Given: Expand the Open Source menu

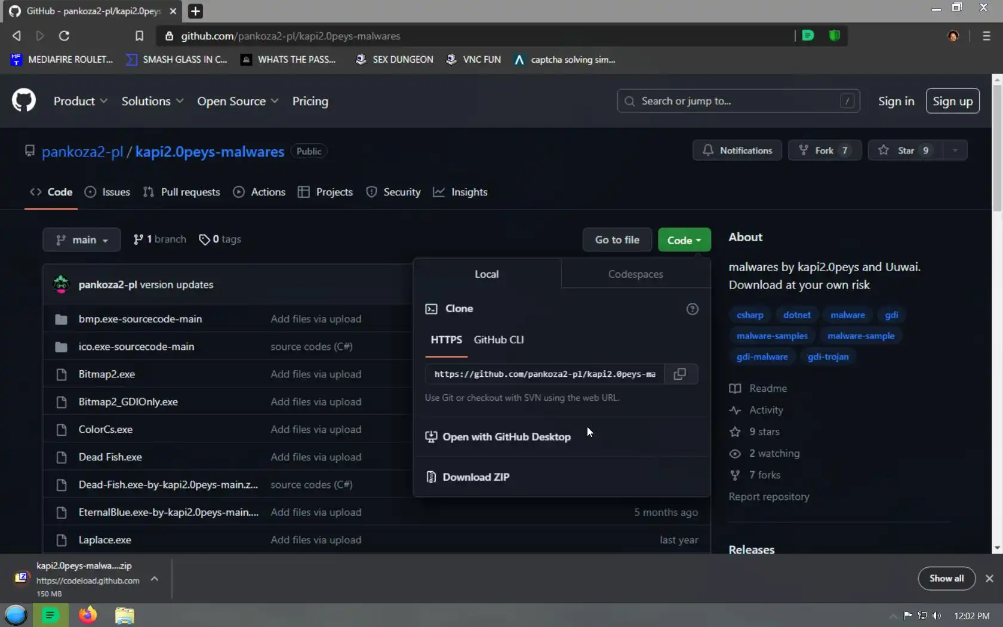Looking at the screenshot, I should point(238,101).
